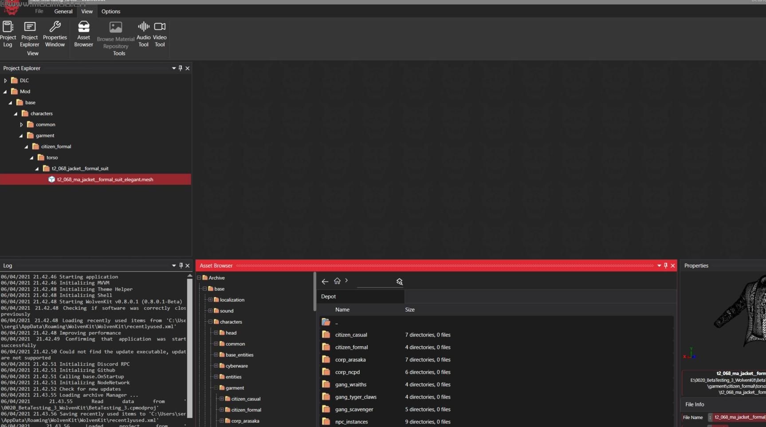
Task: Select head folder in archive tree
Action: [231, 333]
